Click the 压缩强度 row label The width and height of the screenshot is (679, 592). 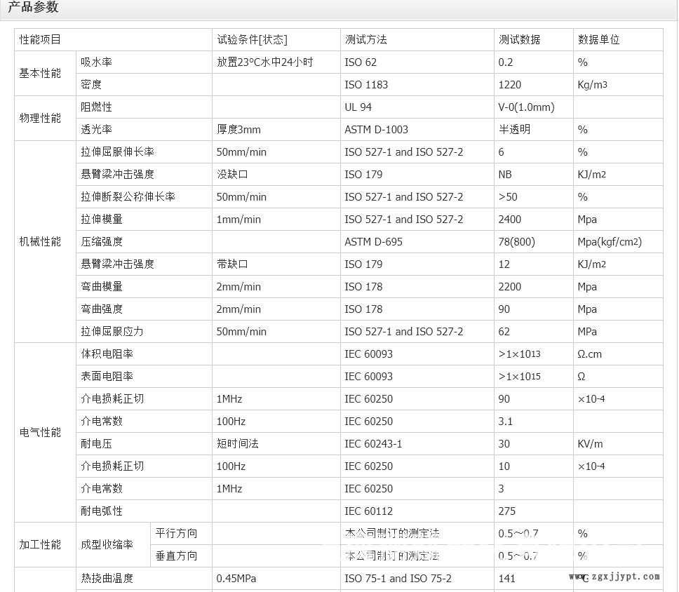(102, 242)
